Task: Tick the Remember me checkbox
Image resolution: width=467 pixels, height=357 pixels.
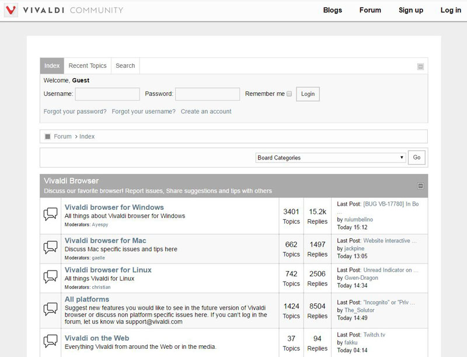Action: [289, 94]
